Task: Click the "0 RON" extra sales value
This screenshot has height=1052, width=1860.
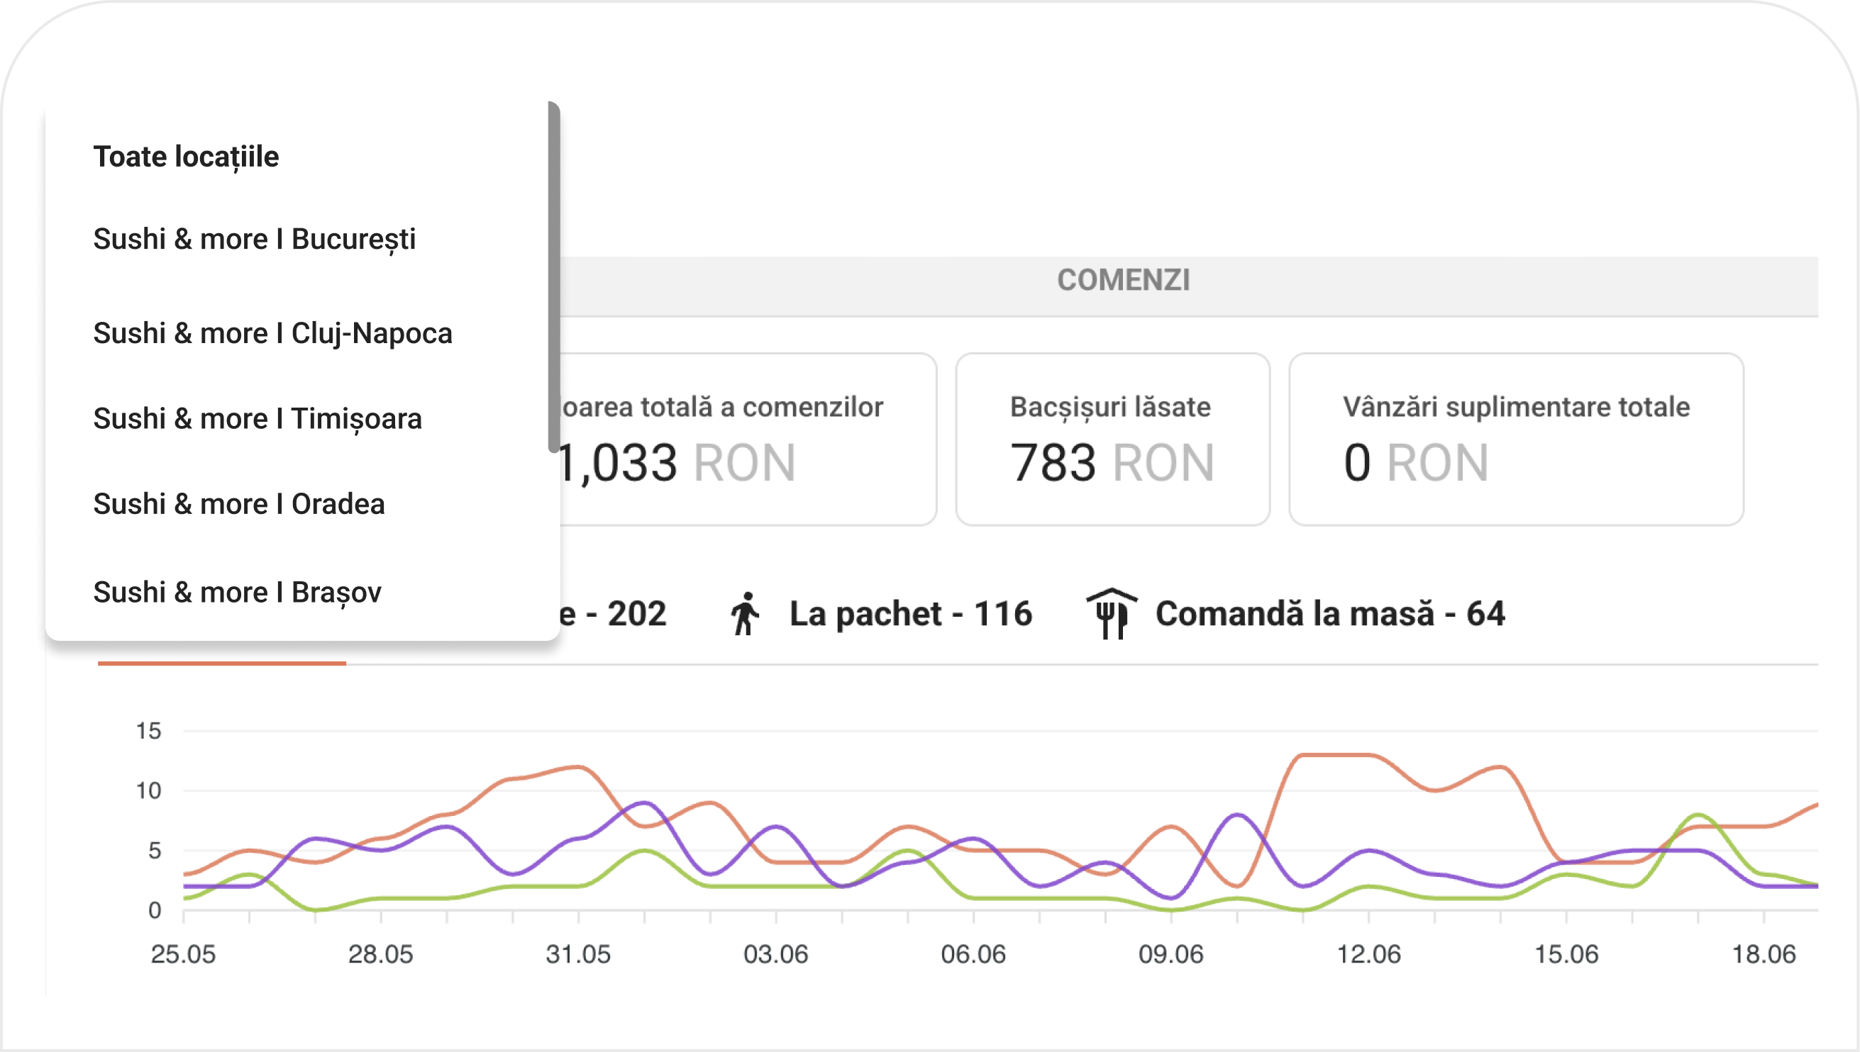Action: pos(1415,462)
